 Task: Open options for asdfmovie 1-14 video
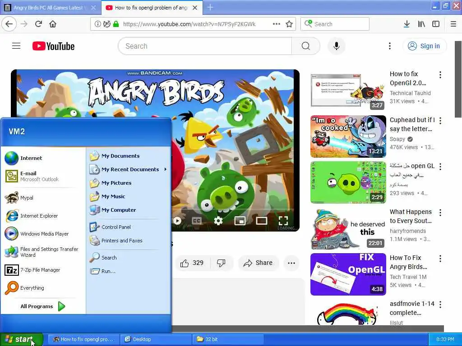click(x=440, y=304)
